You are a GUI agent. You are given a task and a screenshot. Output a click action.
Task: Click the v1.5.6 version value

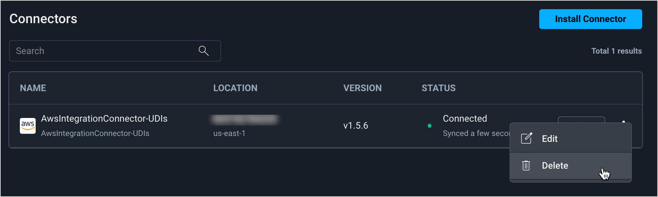tap(355, 126)
